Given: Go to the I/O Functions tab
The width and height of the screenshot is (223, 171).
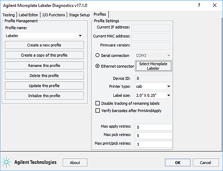Looking at the screenshot, I should pos(54,15).
